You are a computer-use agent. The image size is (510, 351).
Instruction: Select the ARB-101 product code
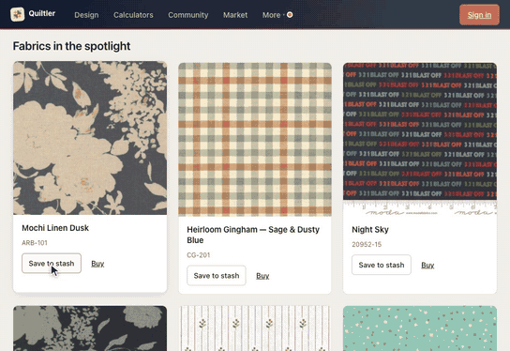pyautogui.click(x=35, y=243)
